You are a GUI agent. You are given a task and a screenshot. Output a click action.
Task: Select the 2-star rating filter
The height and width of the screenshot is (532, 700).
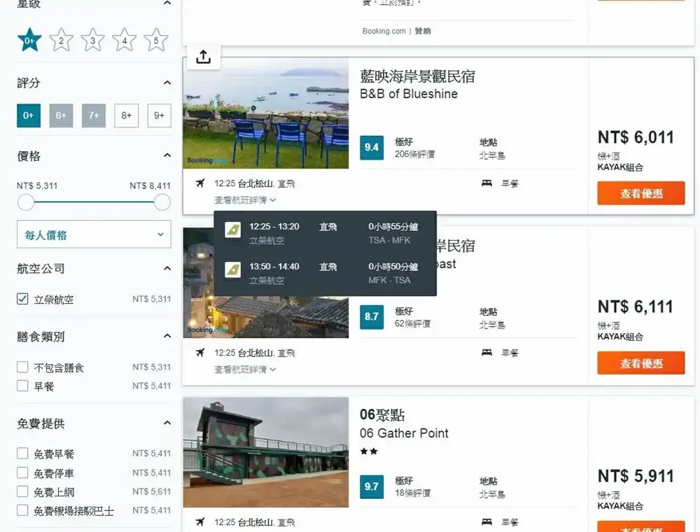(x=61, y=41)
